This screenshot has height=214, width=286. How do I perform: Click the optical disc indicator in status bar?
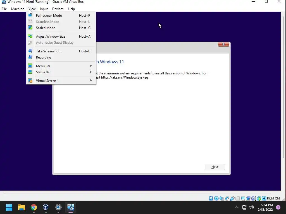pos(216,198)
